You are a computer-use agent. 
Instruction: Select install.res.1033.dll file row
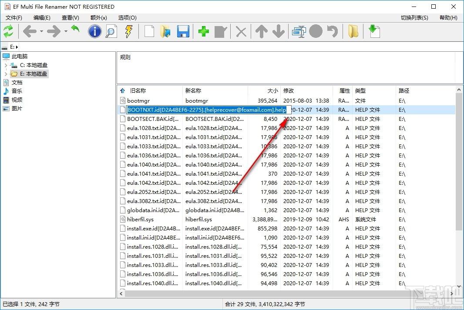coord(286,265)
